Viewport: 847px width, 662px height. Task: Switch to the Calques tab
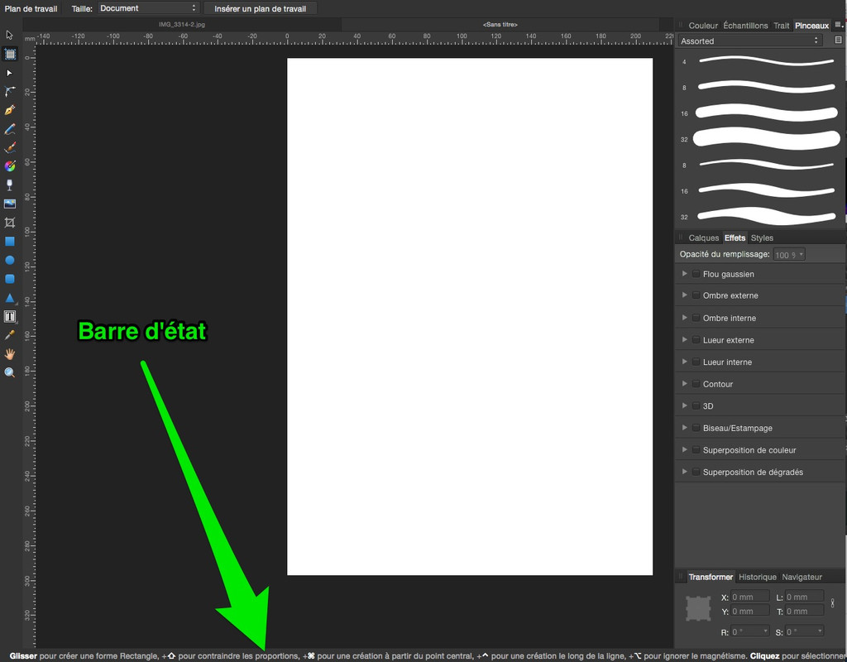(703, 237)
